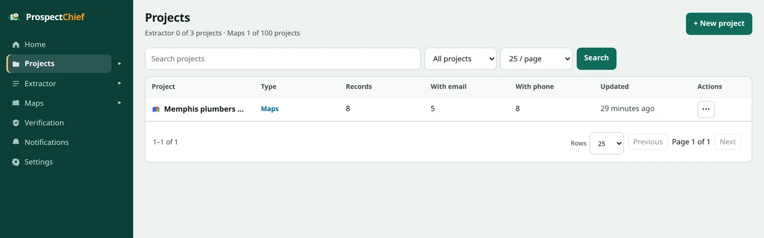Viewport: 764px width, 238px height.
Task: Open the 25 / page dropdown
Action: [x=536, y=59]
